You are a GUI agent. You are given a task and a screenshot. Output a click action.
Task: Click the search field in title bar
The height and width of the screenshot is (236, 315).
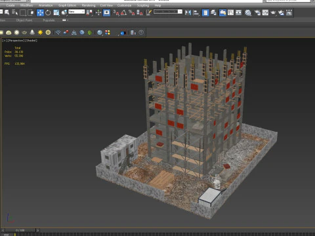[x=288, y=1]
